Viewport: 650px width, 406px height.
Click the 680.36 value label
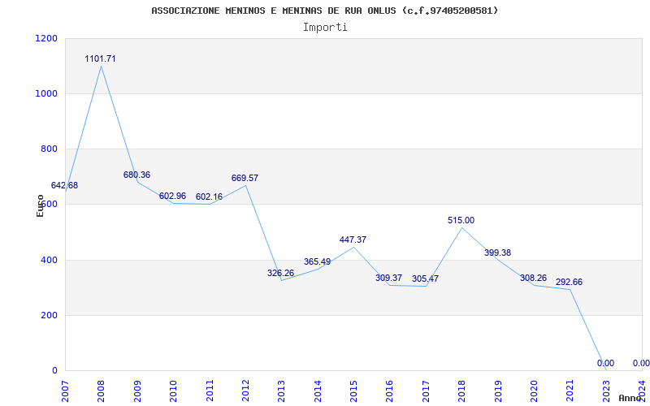pyautogui.click(x=136, y=175)
